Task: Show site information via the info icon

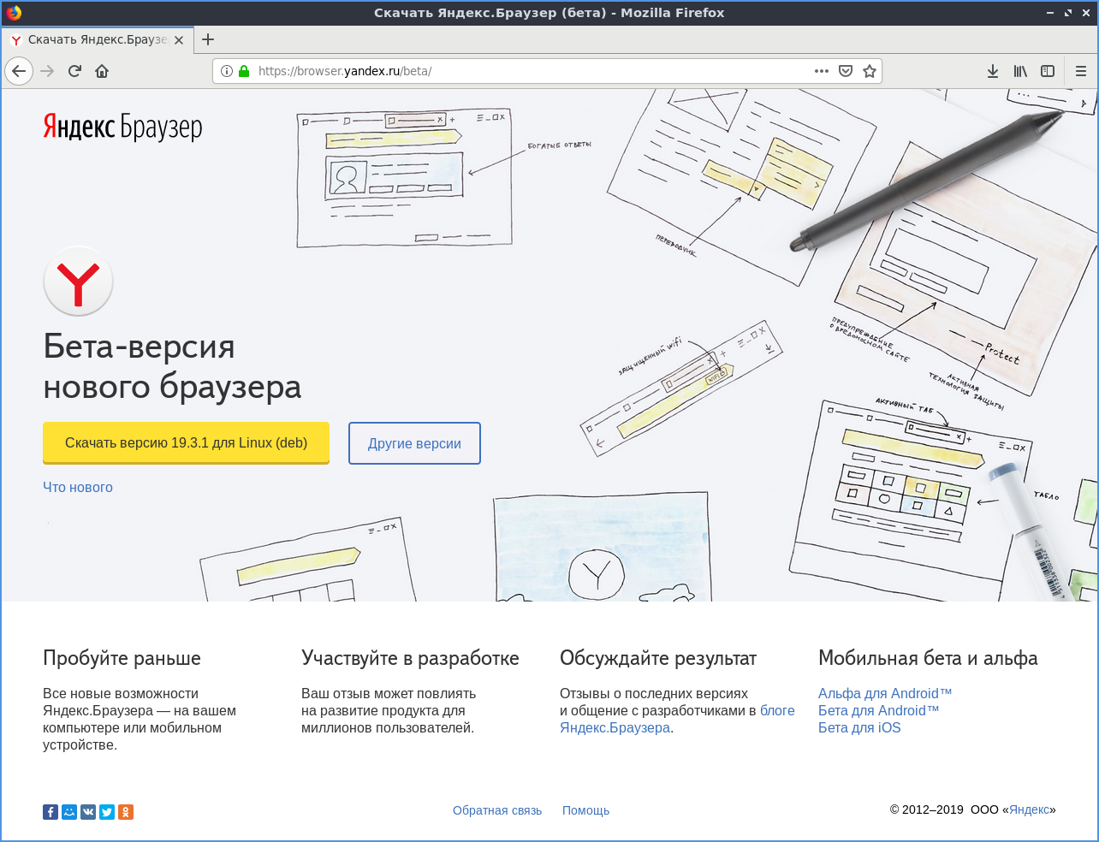Action: [227, 71]
